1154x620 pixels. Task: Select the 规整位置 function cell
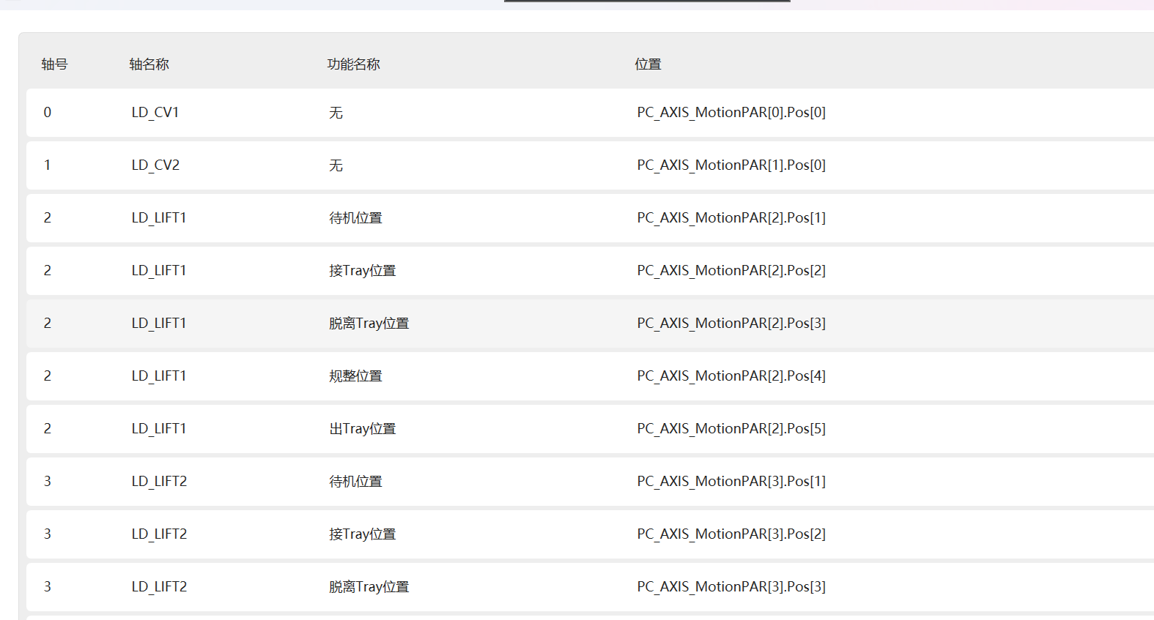(x=355, y=376)
